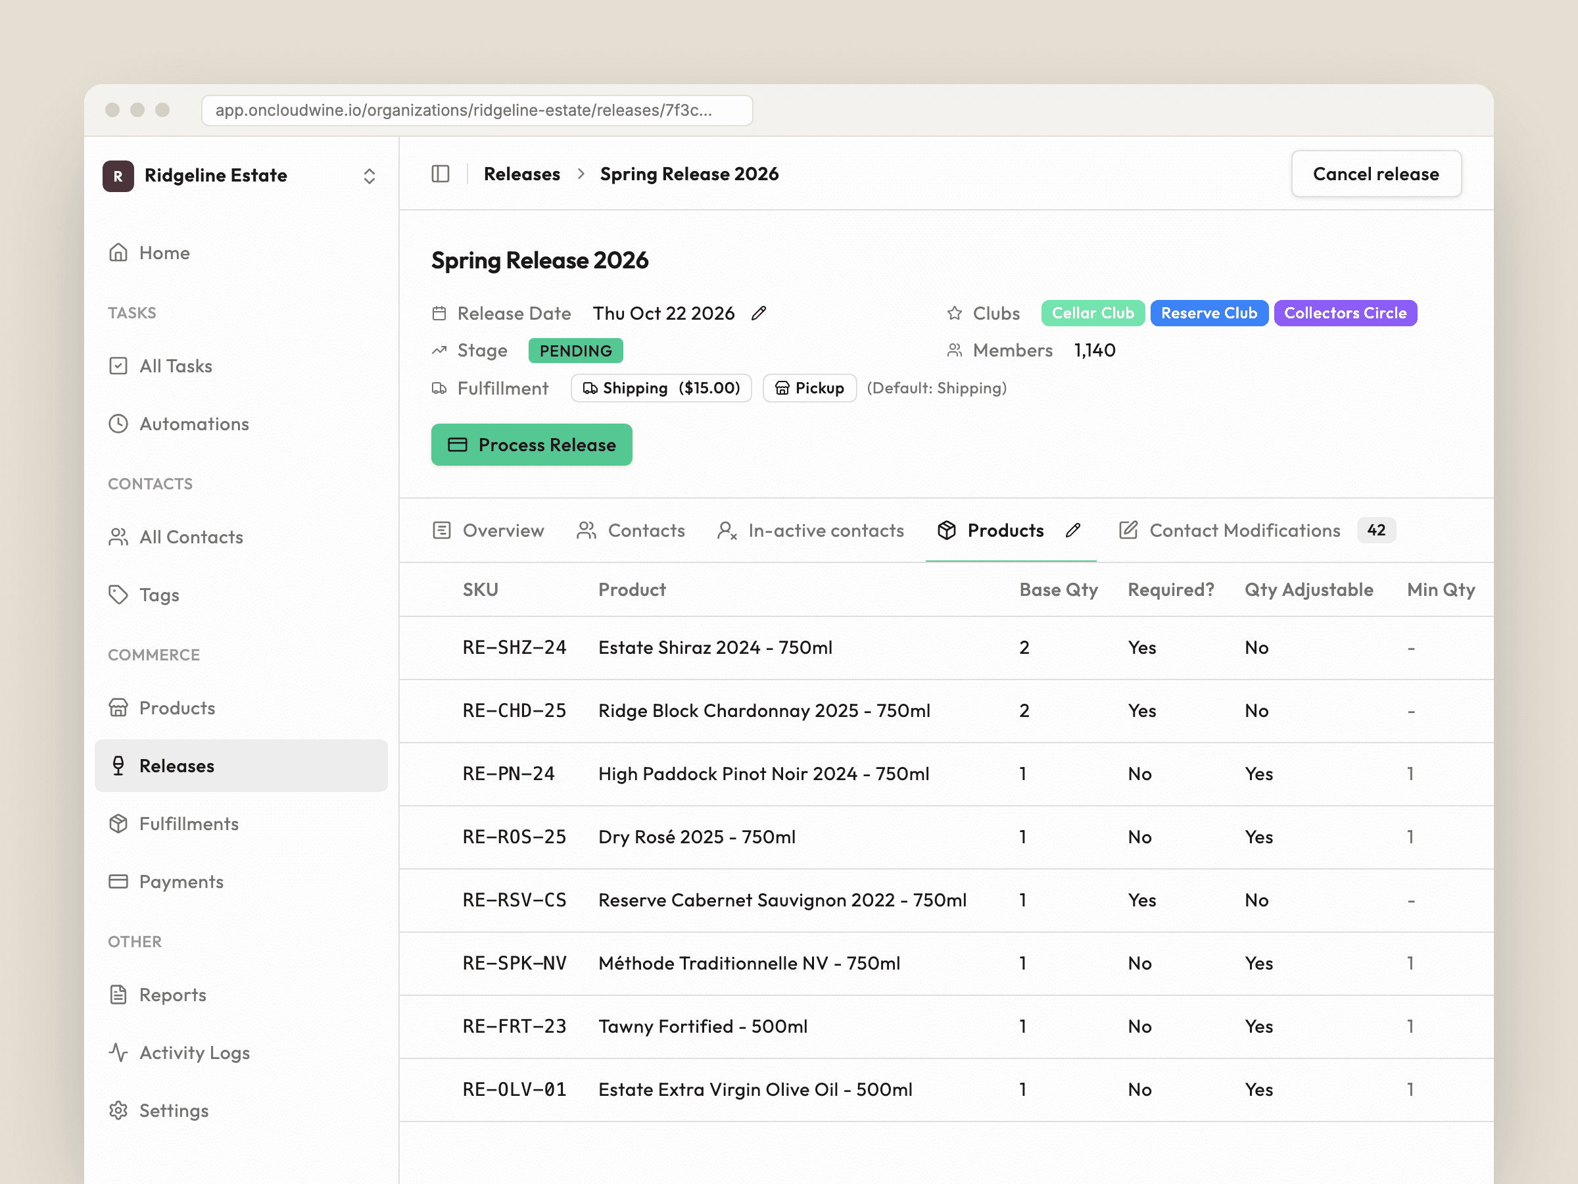Click SKU cell RE-SHZ-24
The width and height of the screenshot is (1578, 1184).
pyautogui.click(x=514, y=647)
